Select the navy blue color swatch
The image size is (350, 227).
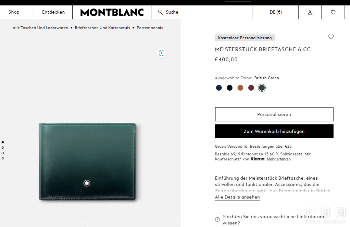point(219,88)
